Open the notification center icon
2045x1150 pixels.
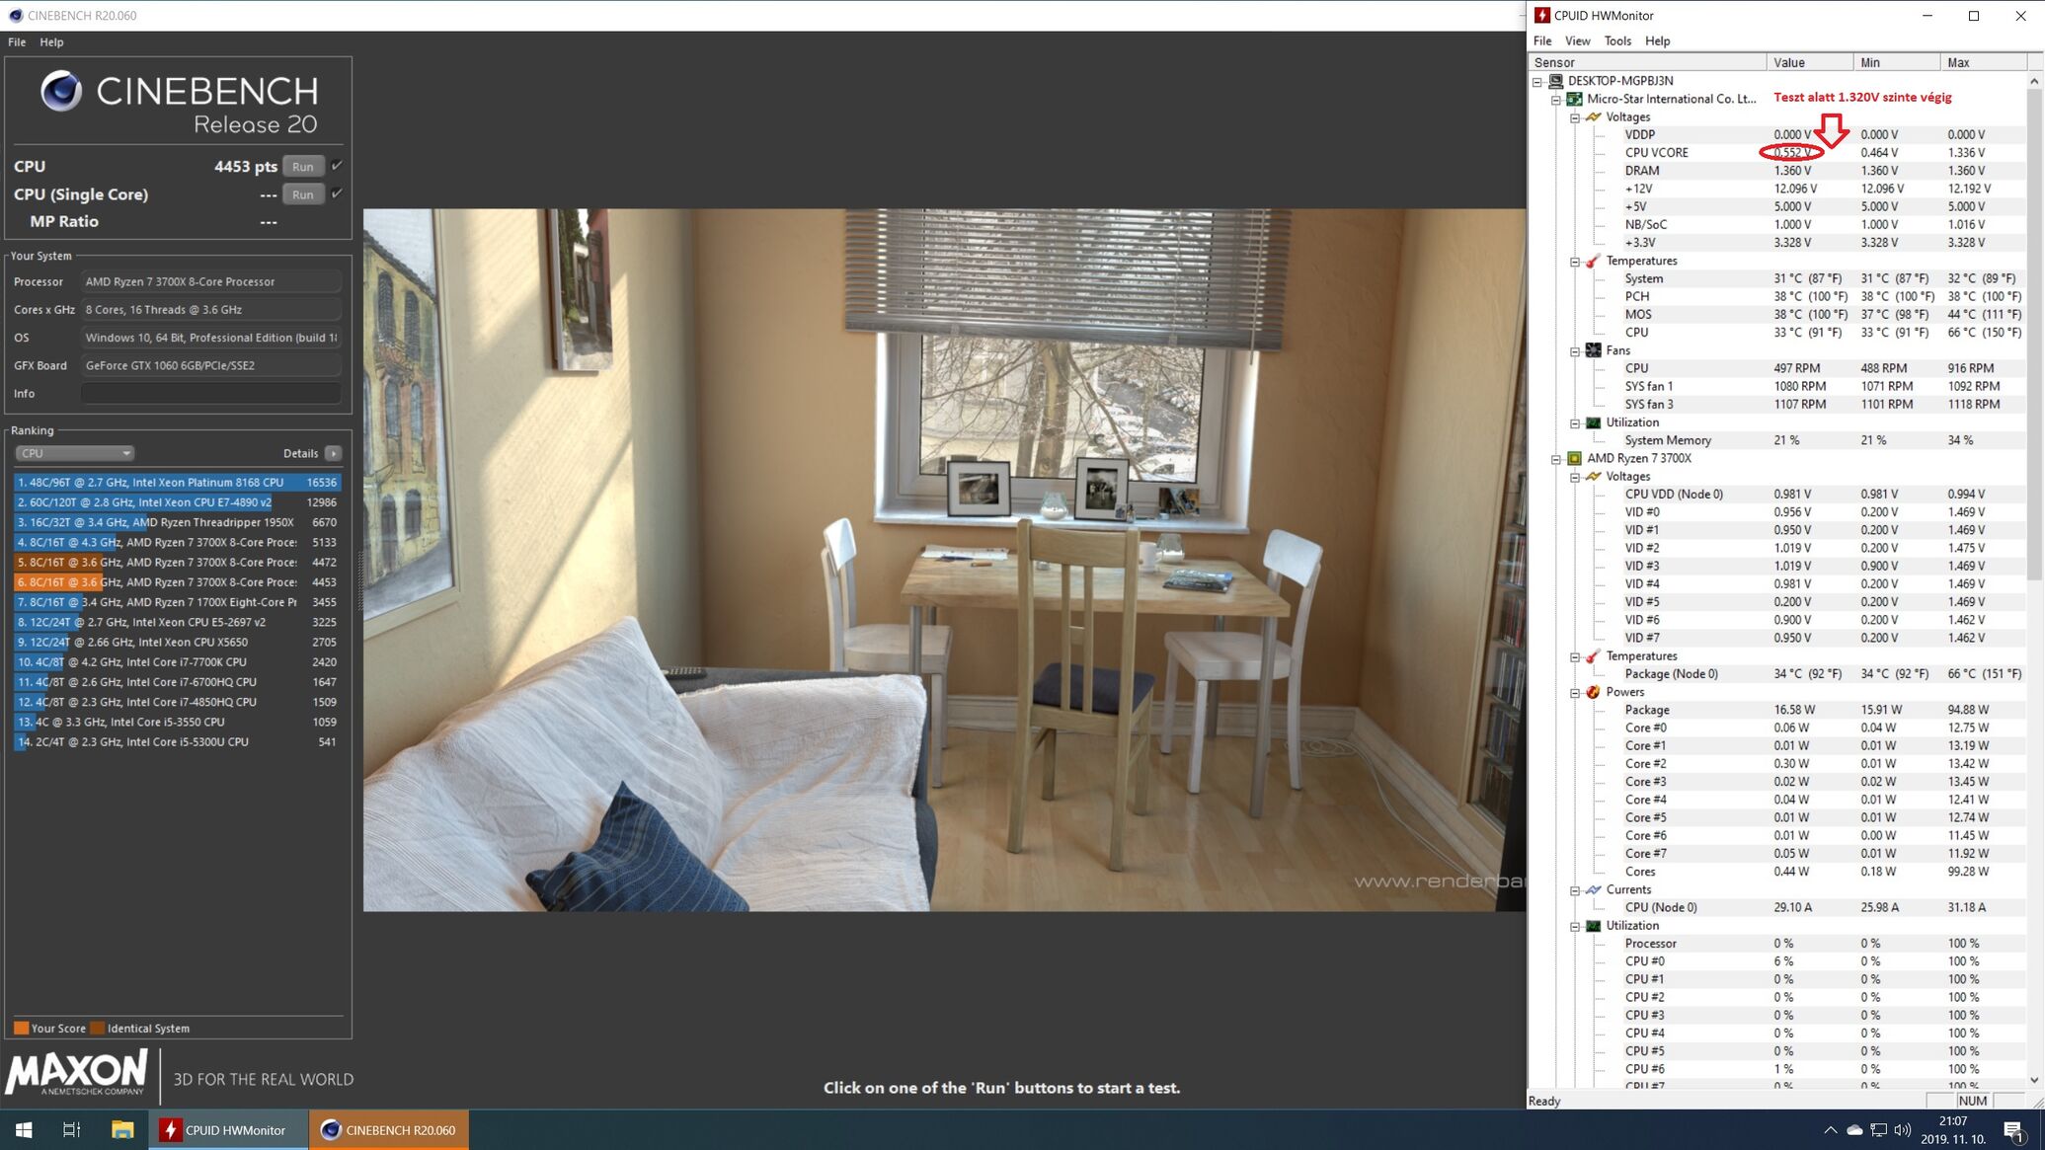pos(2013,1130)
